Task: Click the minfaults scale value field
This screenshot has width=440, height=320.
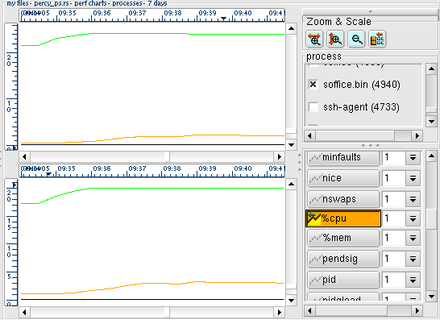Action: (394, 158)
